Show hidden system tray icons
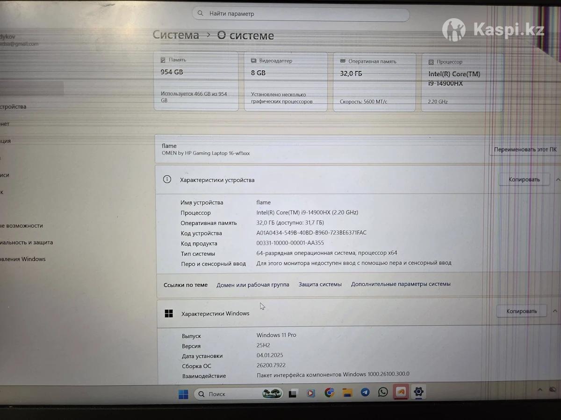 pyautogui.click(x=540, y=390)
